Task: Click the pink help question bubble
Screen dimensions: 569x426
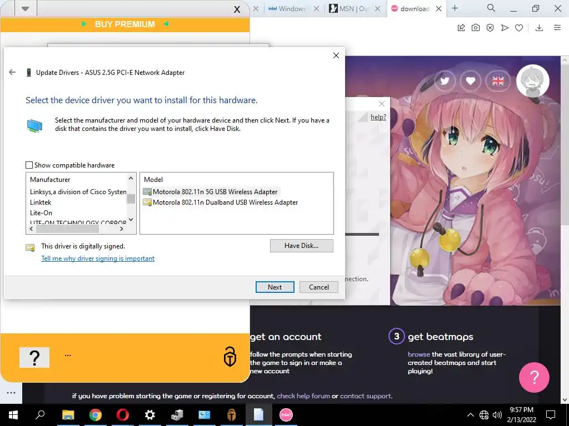Action: [534, 377]
